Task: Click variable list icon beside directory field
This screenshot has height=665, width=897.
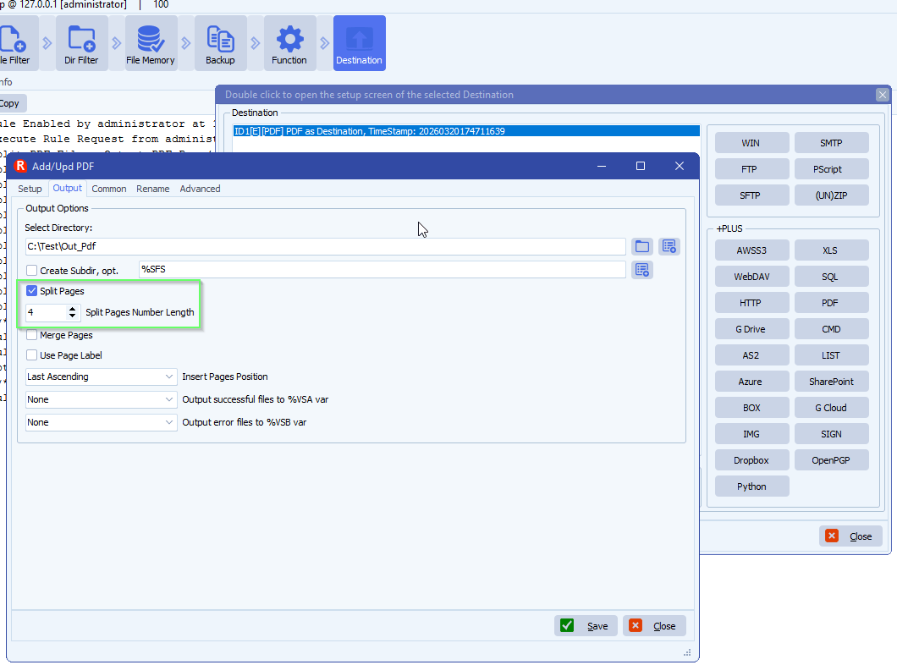Action: point(669,246)
